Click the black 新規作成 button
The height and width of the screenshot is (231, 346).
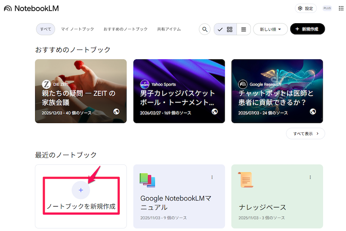tap(307, 29)
